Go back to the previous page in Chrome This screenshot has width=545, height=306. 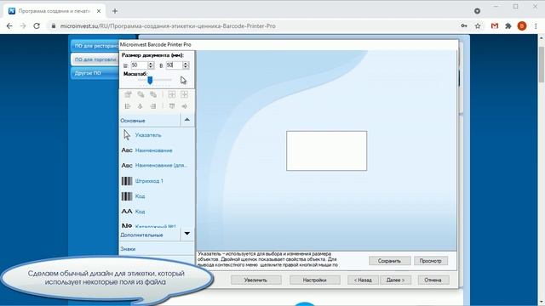pos(9,26)
